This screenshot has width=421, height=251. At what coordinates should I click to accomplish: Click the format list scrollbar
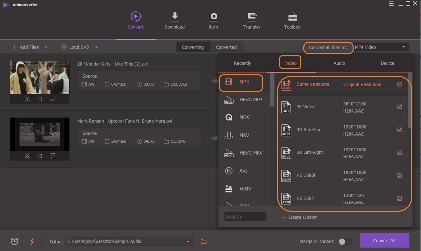272,90
